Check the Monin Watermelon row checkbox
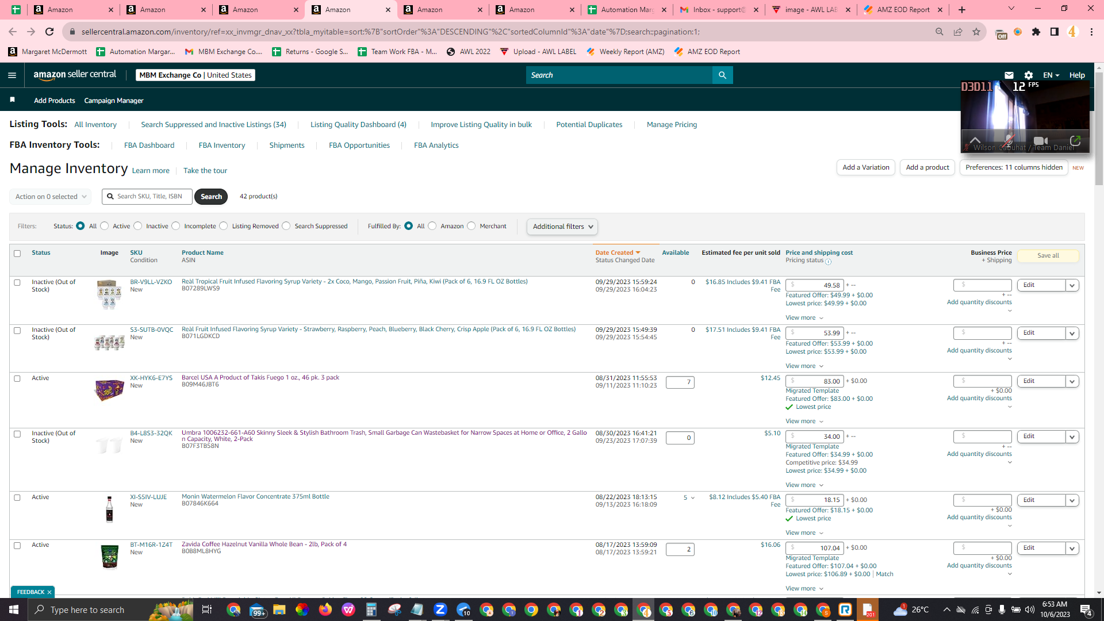This screenshot has height=621, width=1104. click(x=17, y=498)
